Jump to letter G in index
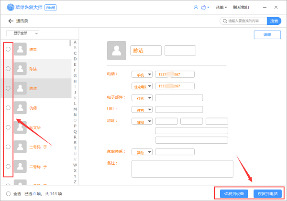 [x=75, y=75]
